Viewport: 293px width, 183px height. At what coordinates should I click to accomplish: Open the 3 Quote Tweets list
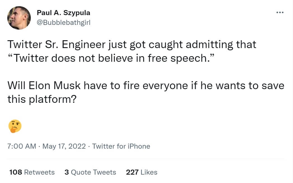90,172
